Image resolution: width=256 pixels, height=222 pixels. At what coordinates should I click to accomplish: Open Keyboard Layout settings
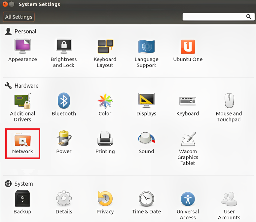pyautogui.click(x=105, y=53)
